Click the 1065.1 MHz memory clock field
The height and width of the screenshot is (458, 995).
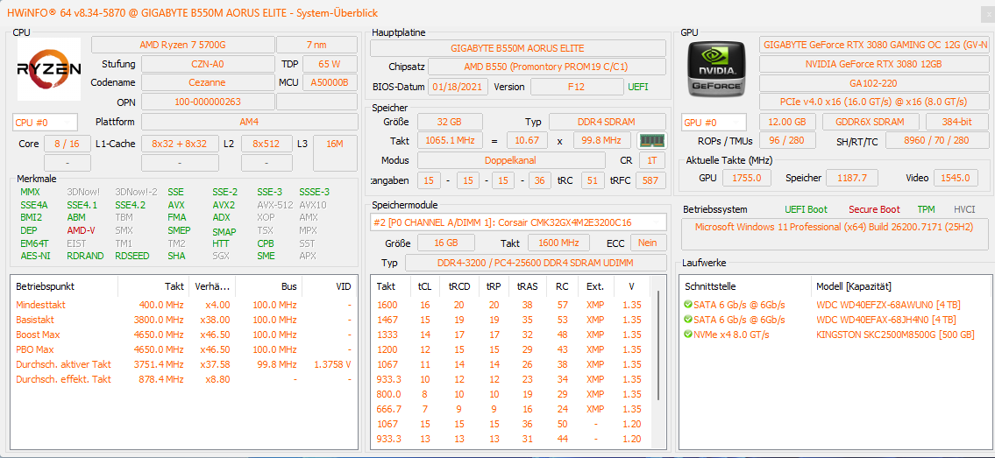coord(450,140)
